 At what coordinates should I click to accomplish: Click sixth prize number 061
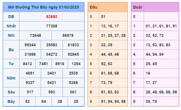(73, 92)
